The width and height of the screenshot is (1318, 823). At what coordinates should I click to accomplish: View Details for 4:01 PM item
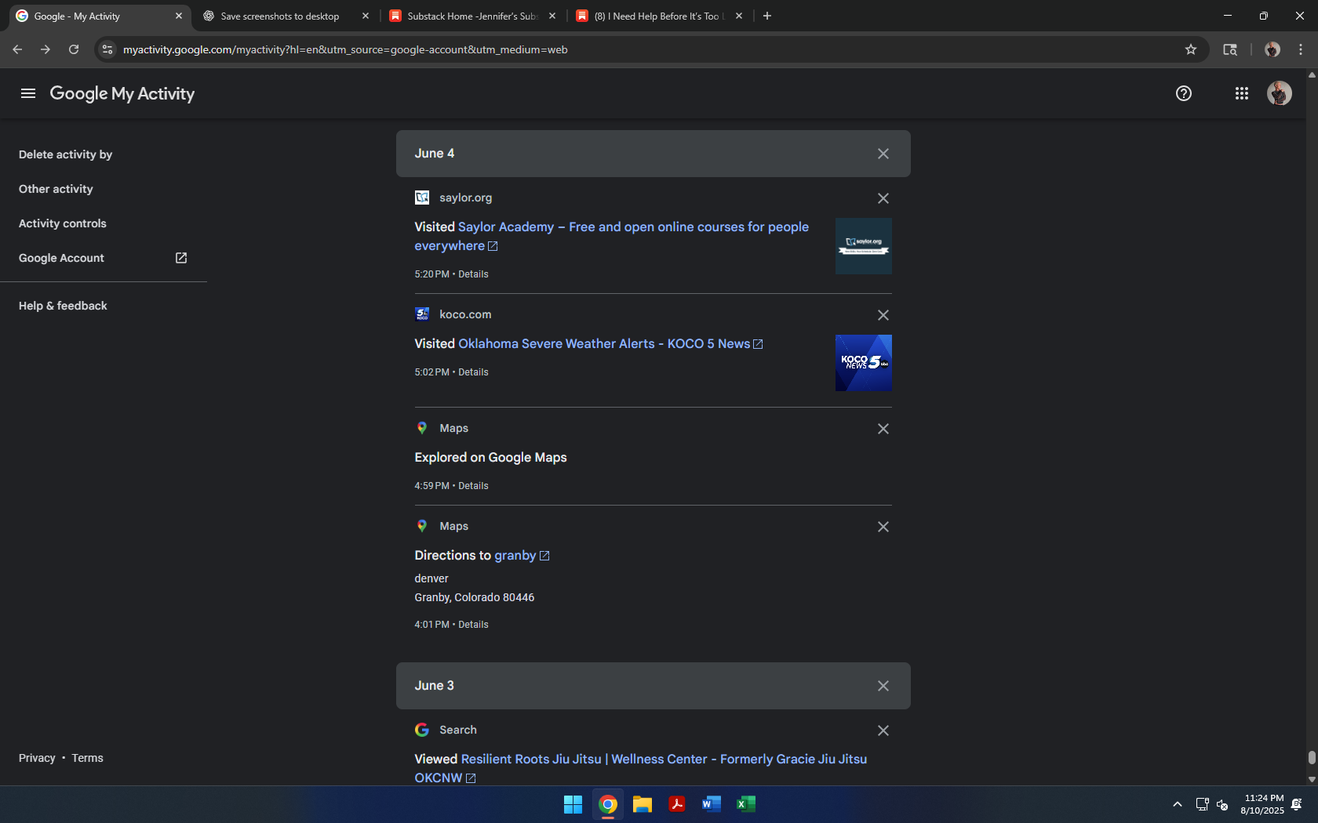pyautogui.click(x=473, y=625)
